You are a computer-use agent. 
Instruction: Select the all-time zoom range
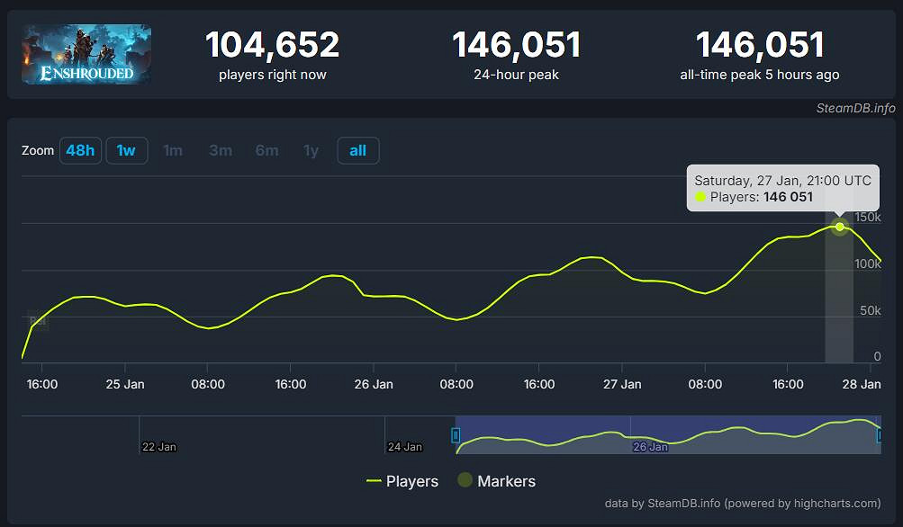(x=357, y=150)
